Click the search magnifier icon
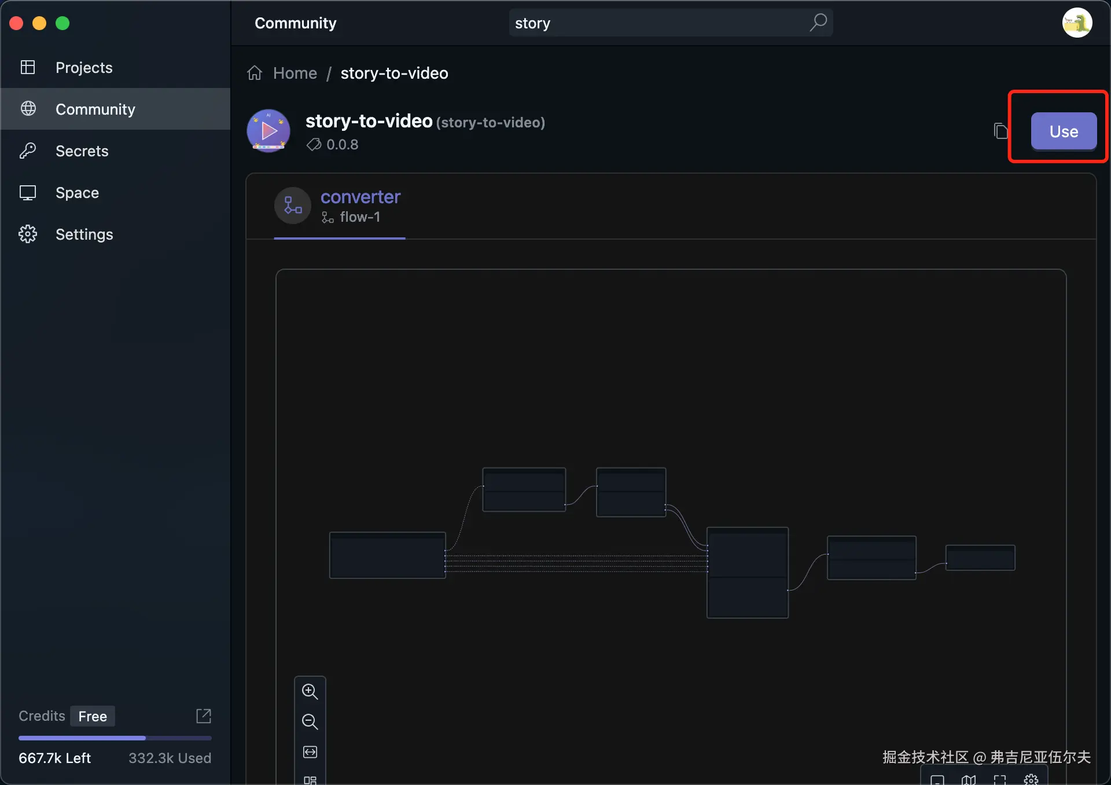 [818, 23]
